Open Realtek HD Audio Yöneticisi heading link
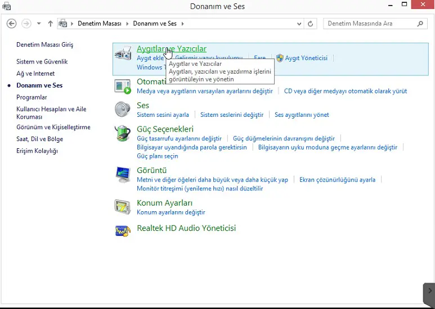This screenshot has width=435, height=309. click(x=186, y=228)
